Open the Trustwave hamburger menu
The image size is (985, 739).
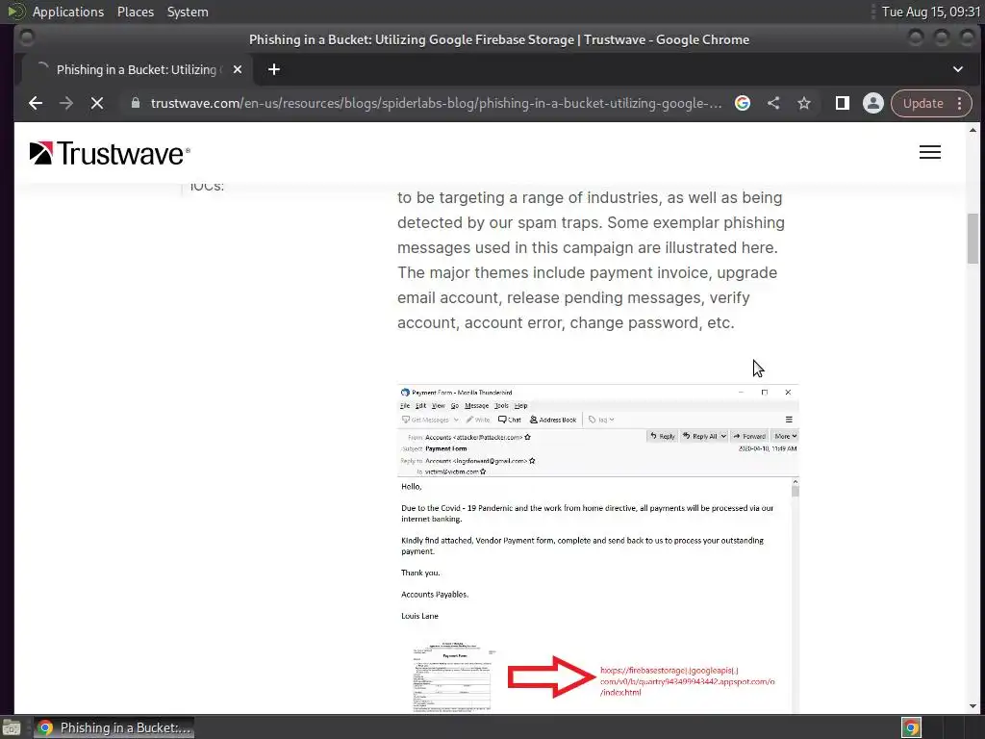930,152
